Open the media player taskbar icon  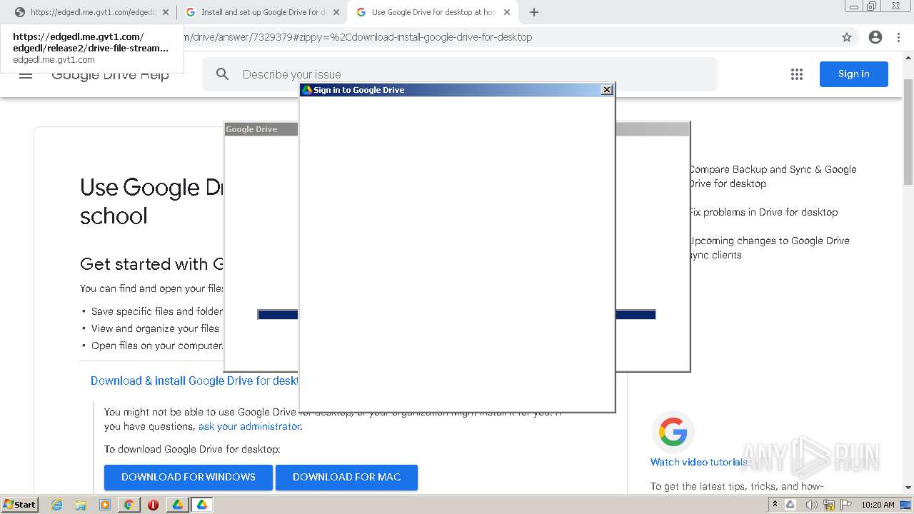point(105,505)
